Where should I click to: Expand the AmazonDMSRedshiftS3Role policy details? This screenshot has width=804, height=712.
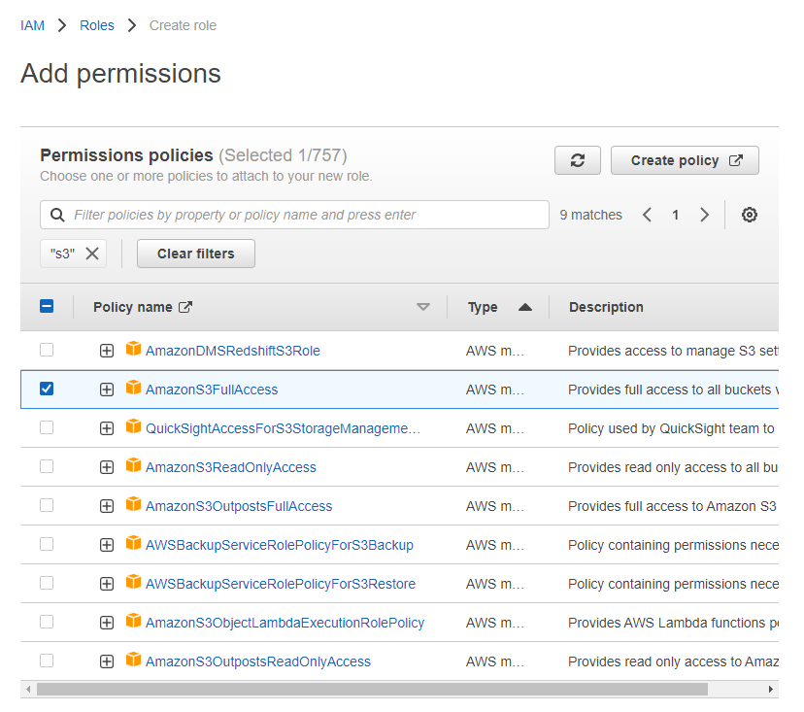107,351
